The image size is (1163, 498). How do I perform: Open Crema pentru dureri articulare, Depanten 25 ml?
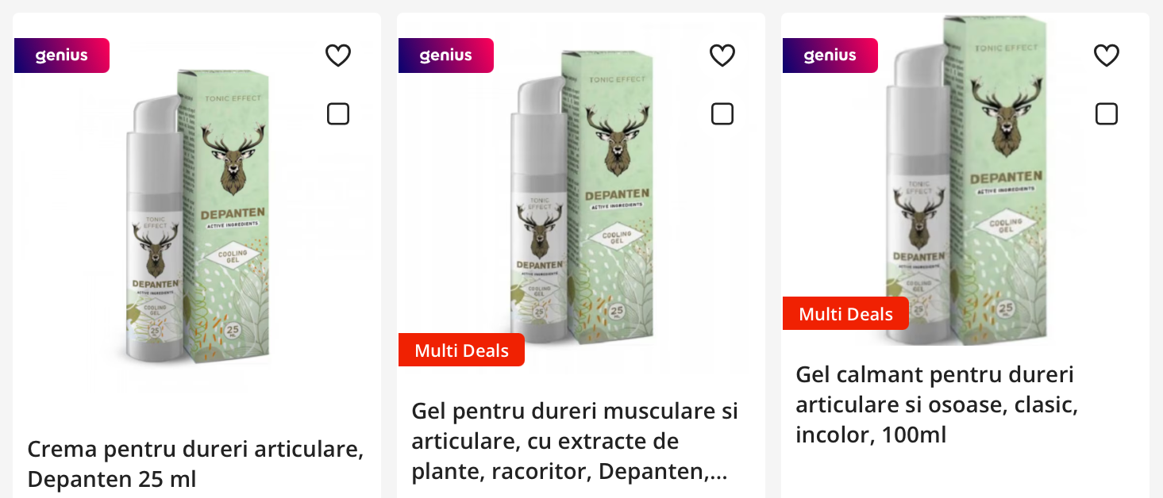195,464
